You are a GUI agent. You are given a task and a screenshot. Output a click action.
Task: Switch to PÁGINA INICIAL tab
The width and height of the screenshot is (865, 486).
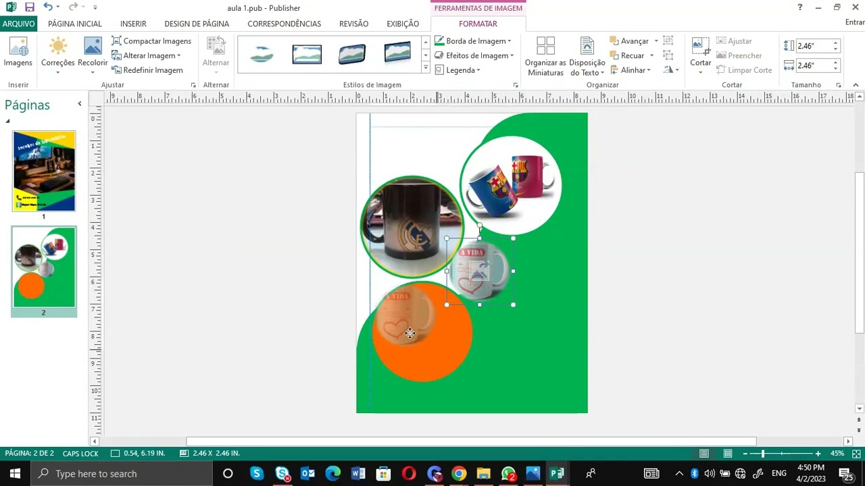click(75, 24)
